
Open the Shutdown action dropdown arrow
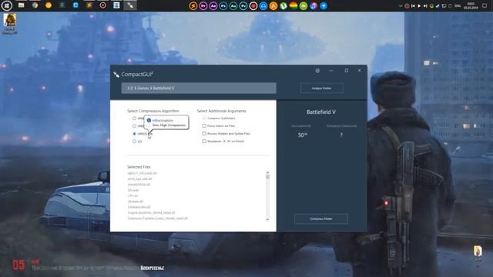coord(224,142)
